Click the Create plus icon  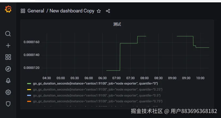click(8, 45)
